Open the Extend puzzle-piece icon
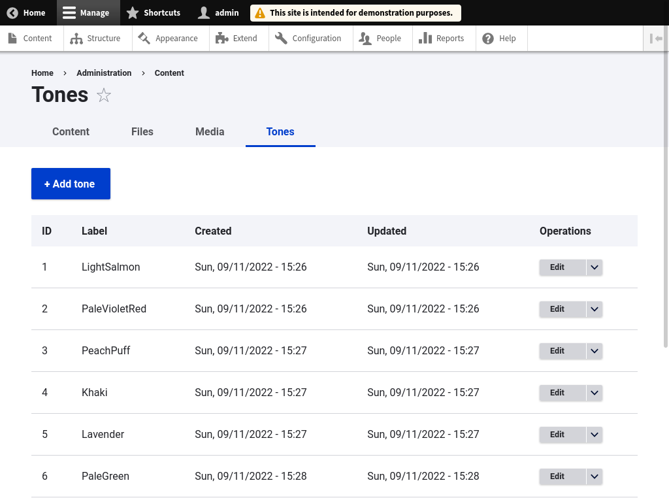The image size is (669, 502). click(222, 39)
